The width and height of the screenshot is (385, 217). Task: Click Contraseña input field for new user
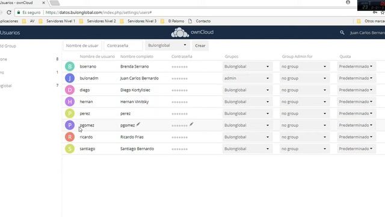tap(123, 46)
